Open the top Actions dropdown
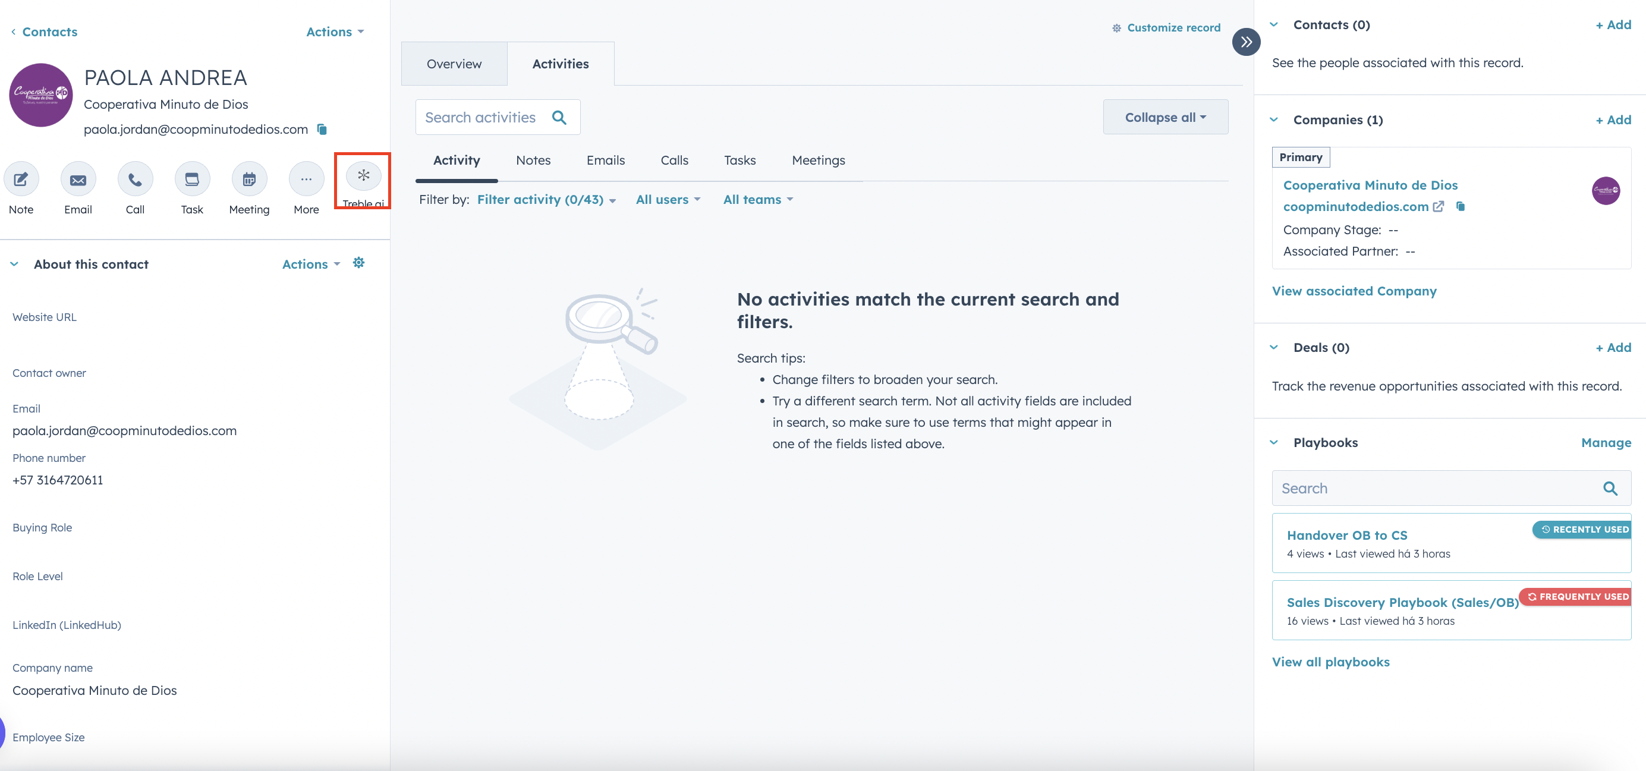The width and height of the screenshot is (1646, 771). click(335, 32)
